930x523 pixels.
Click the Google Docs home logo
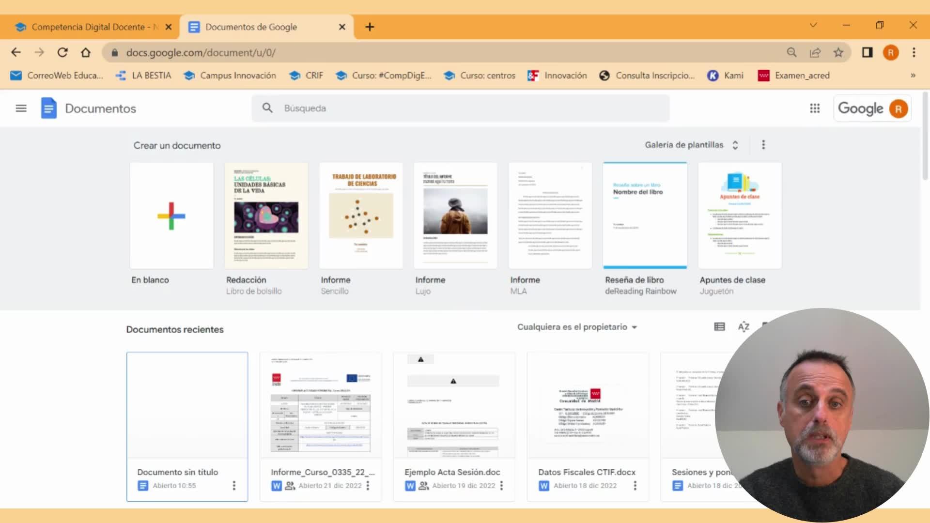[x=48, y=108]
